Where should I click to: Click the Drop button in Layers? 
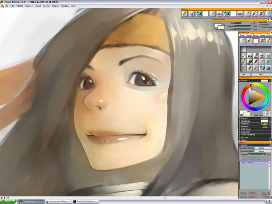click(x=252, y=193)
